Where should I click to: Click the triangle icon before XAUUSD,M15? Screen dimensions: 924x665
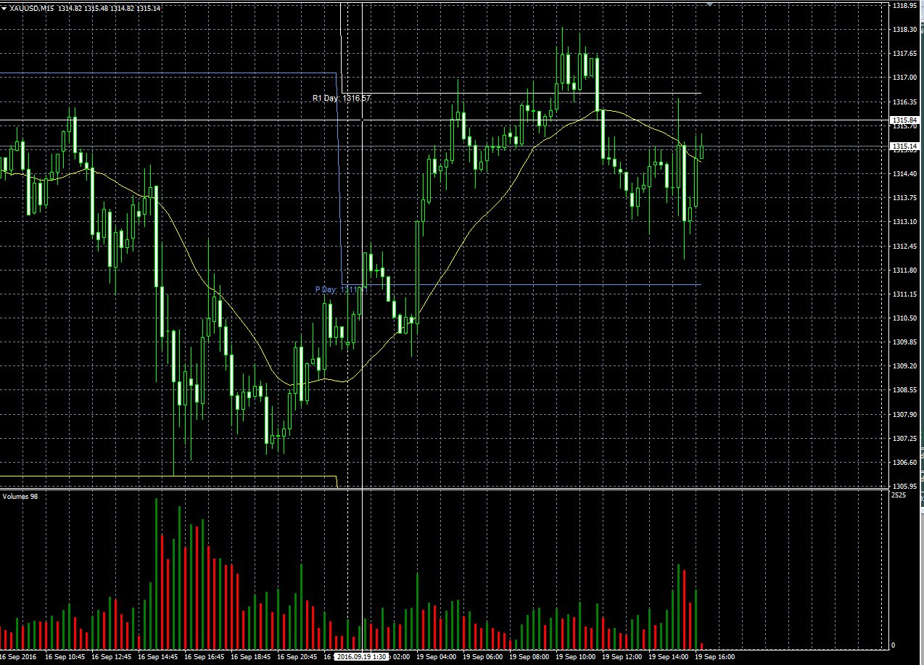coord(4,8)
